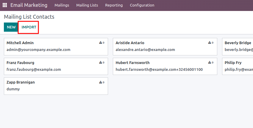Click the Mailing List Contacts heading
The height and width of the screenshot is (128, 253).
[x=29, y=17]
